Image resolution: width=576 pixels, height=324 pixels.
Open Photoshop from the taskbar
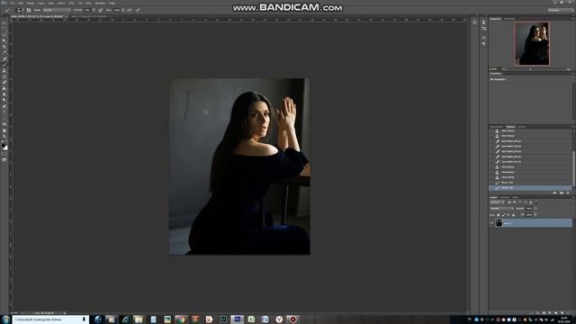(237, 319)
